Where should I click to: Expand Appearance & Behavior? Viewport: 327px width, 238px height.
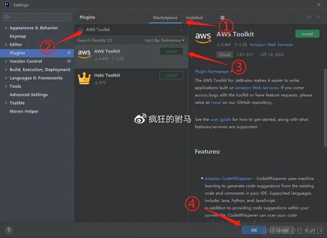pyautogui.click(x=6, y=28)
